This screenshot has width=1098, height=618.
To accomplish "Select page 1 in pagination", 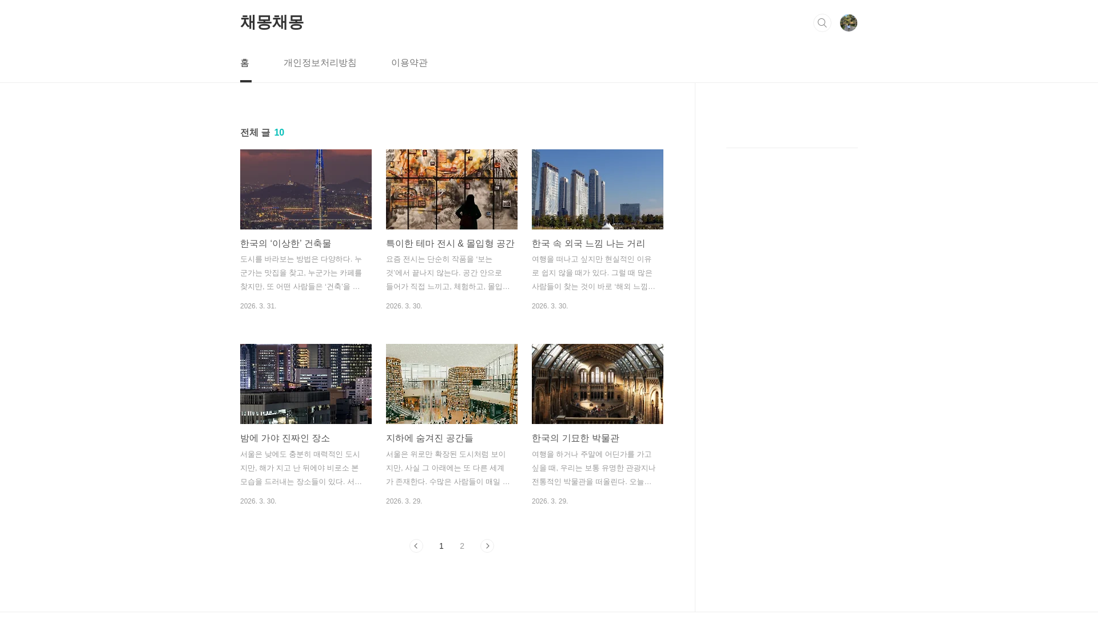I will [441, 546].
